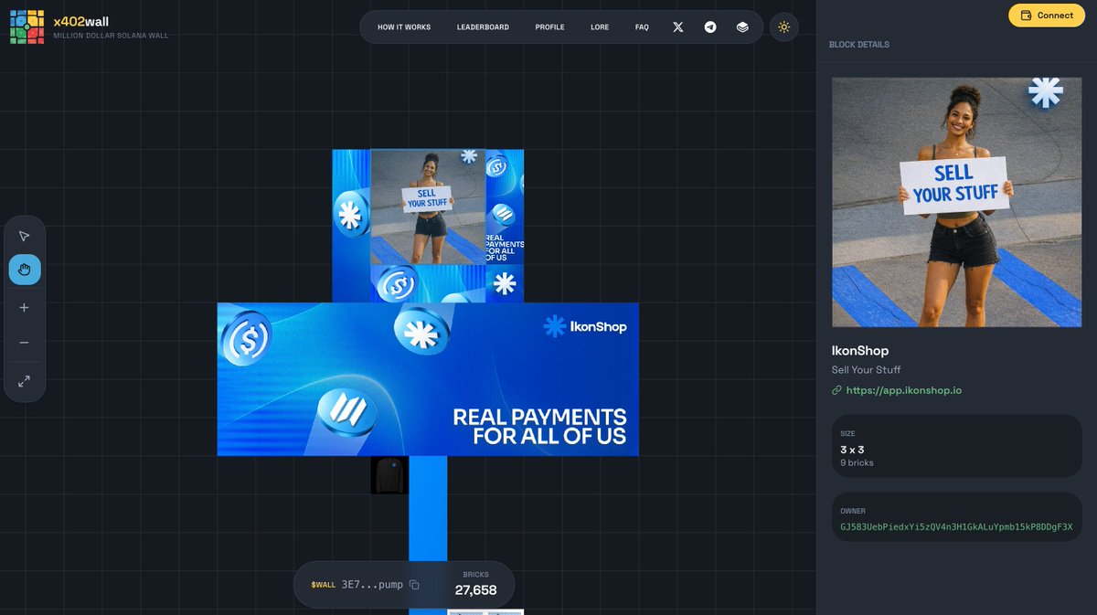Click the fit-to-screen expand icon
This screenshot has height=615, width=1097.
(25, 380)
